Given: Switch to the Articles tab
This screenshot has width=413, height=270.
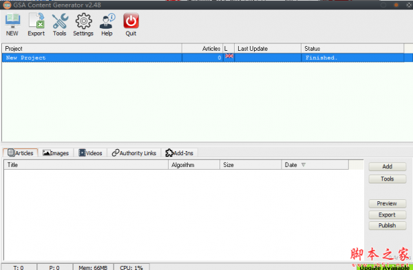Looking at the screenshot, I should tap(21, 153).
